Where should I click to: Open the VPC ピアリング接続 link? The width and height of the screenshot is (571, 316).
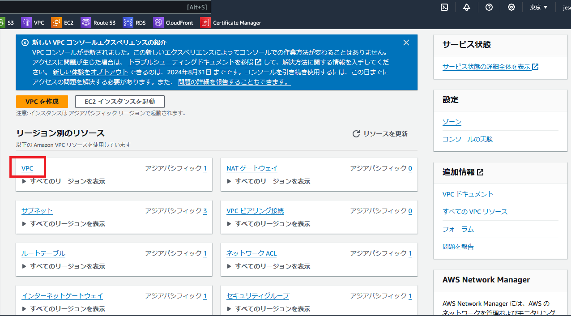(255, 211)
